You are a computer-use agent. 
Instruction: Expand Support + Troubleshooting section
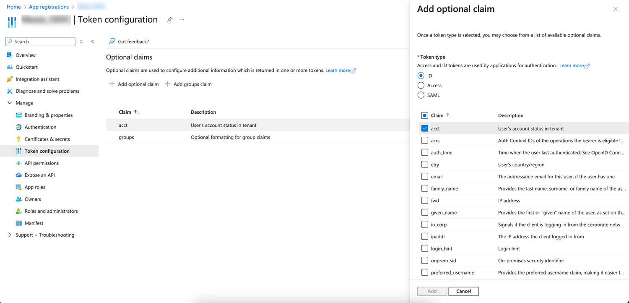pos(10,235)
